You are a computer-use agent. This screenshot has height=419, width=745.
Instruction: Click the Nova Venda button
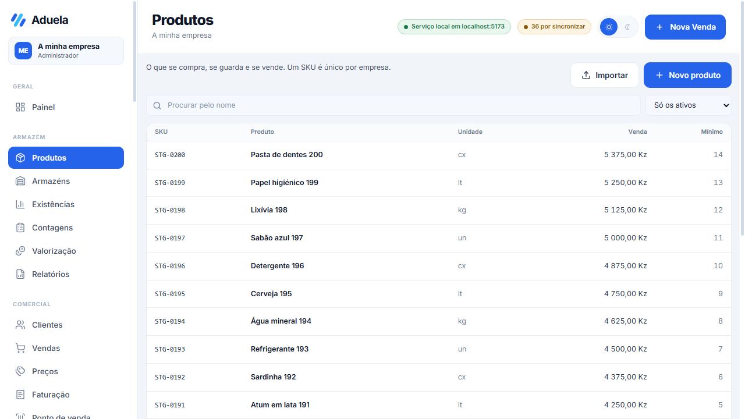685,27
